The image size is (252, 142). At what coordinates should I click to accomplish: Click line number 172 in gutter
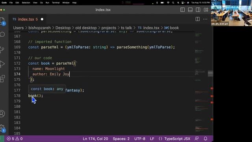(17, 63)
